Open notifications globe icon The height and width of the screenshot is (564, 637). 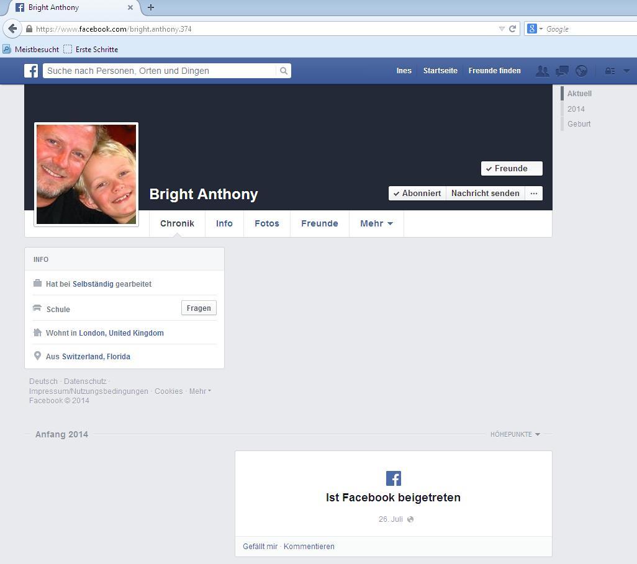(581, 71)
